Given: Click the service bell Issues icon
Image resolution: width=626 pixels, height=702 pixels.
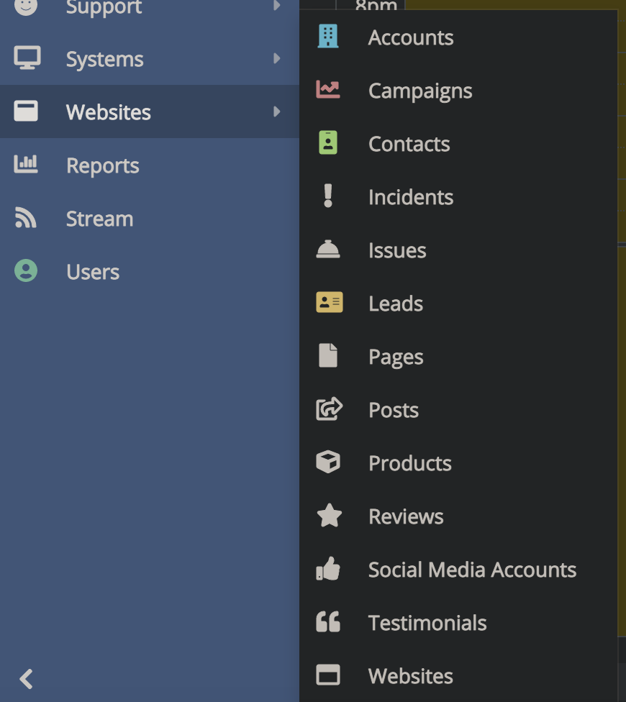Looking at the screenshot, I should tap(328, 250).
